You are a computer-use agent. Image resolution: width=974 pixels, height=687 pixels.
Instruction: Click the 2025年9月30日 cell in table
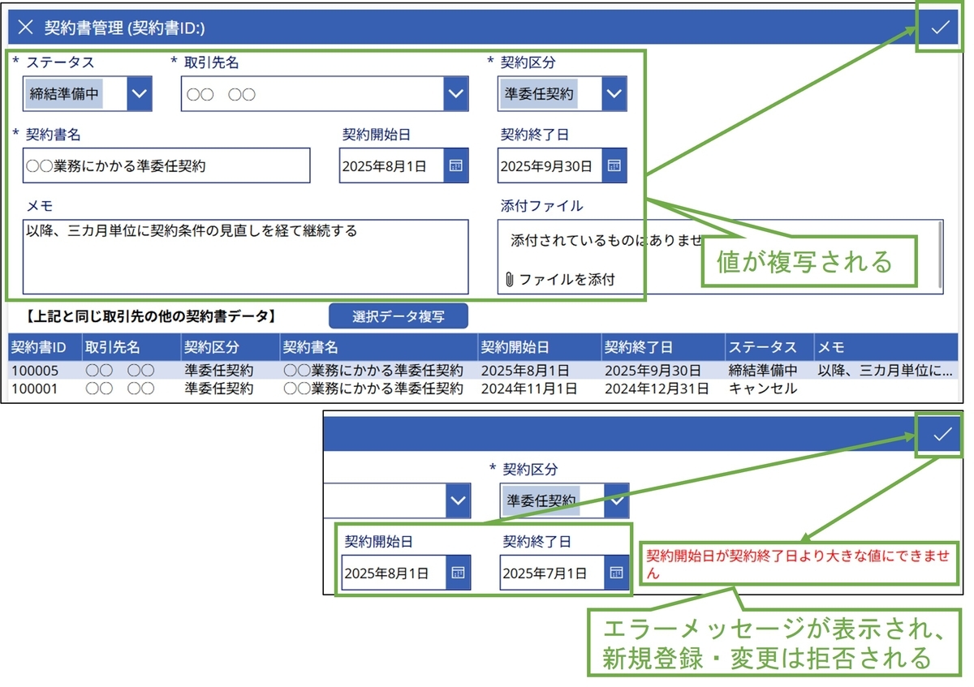point(652,371)
